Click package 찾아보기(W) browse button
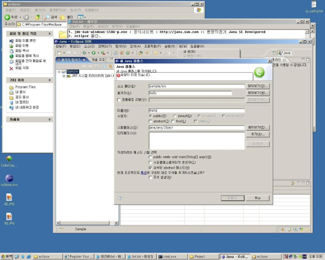 pos(258,93)
